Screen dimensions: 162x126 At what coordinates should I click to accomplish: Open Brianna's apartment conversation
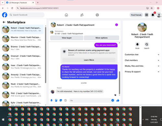tap(22, 48)
